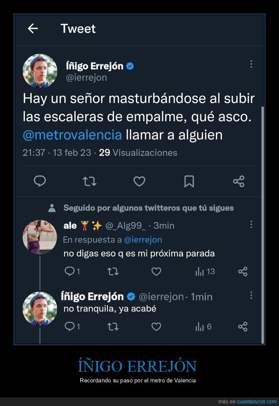This screenshot has width=279, height=406.
Task: Open options menu on Errejón's reply
Action: 251,295
